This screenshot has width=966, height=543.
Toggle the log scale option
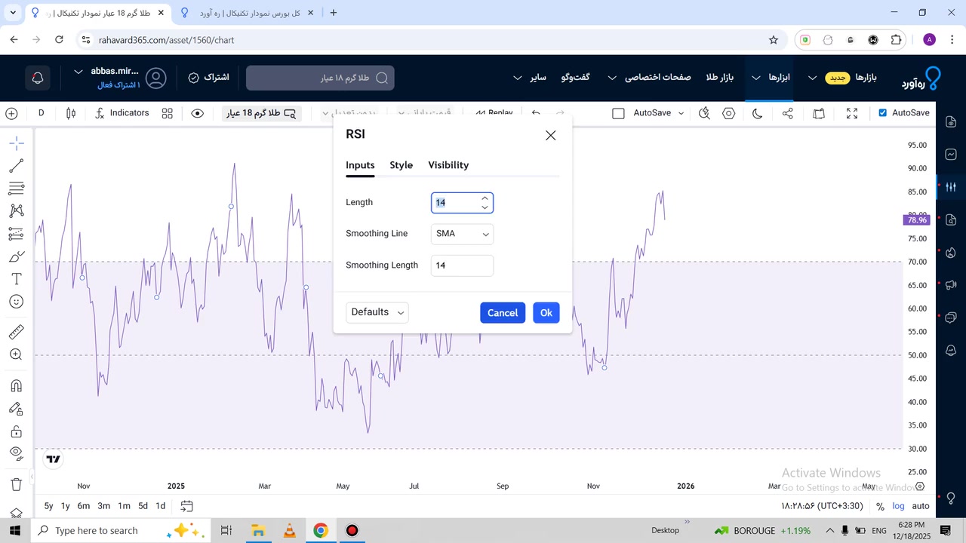898,506
